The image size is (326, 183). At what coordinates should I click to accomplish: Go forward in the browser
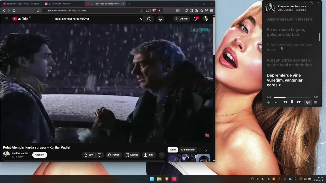coord(9,10)
